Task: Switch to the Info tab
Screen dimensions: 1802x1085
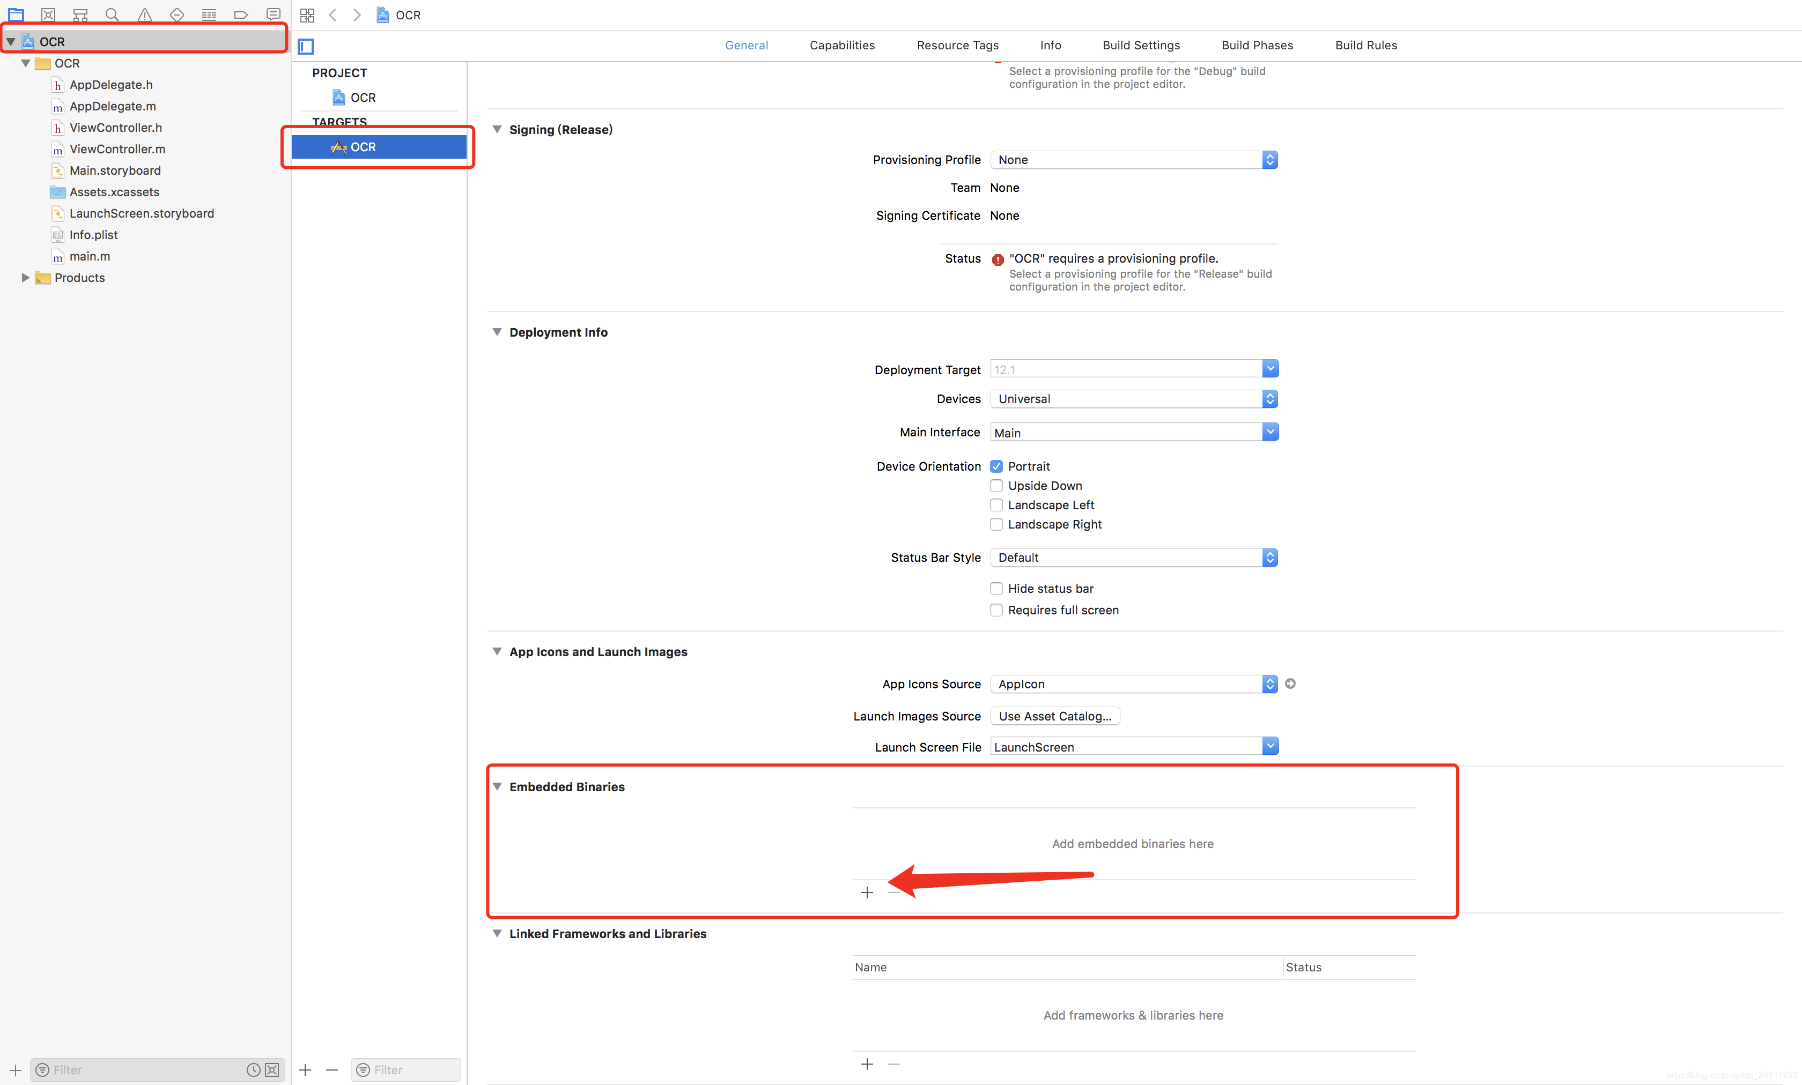Action: (1050, 46)
